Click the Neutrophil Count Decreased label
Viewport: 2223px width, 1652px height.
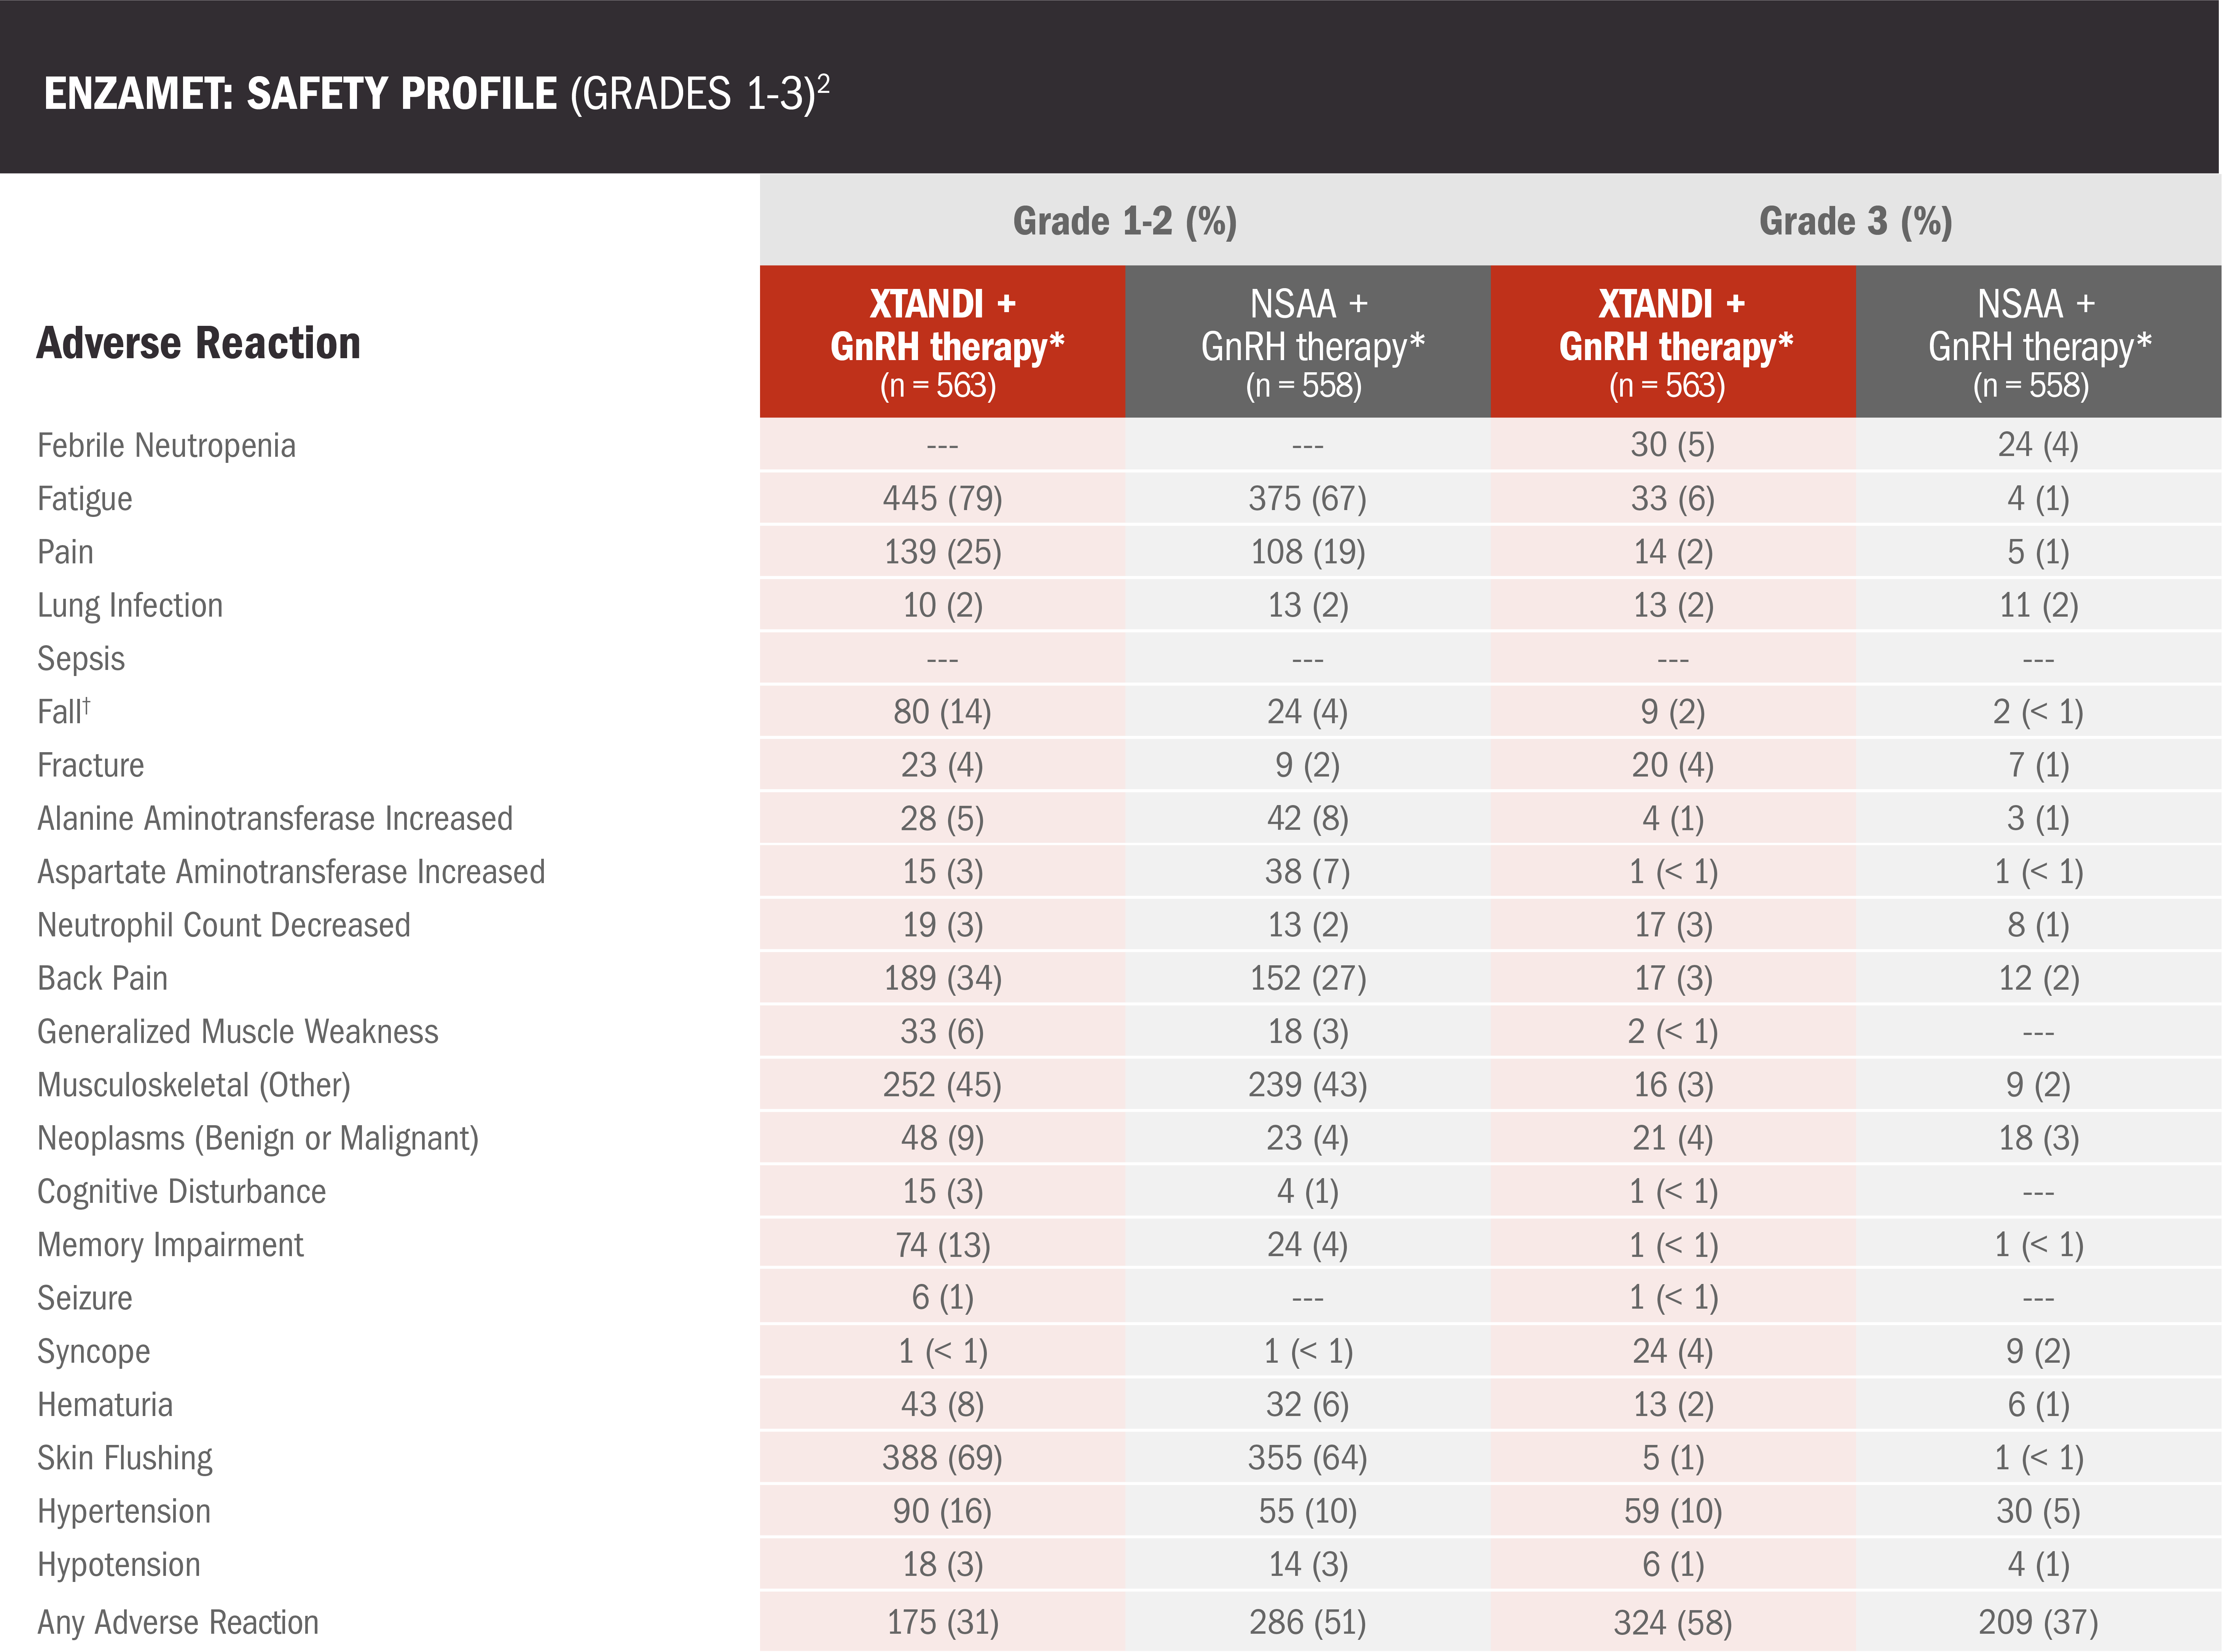(x=224, y=925)
